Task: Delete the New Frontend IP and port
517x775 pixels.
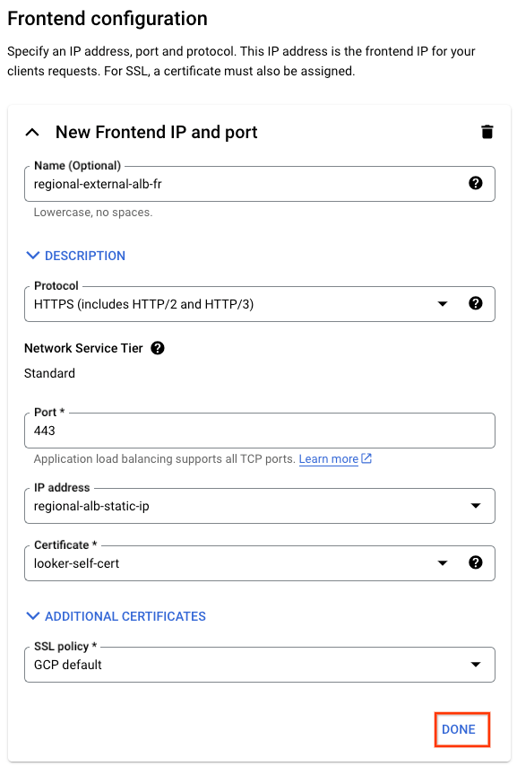Action: 487,132
